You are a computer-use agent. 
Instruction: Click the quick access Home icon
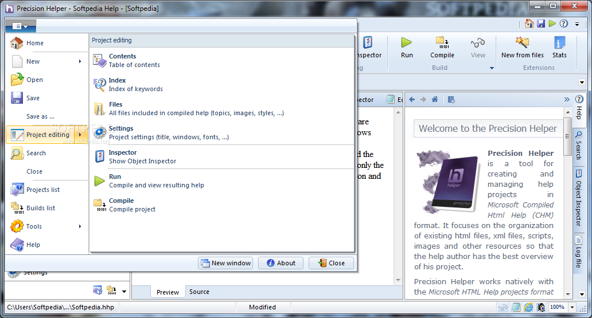(529, 23)
